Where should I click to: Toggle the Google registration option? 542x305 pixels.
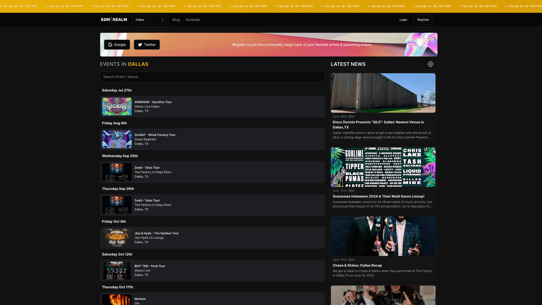point(117,44)
